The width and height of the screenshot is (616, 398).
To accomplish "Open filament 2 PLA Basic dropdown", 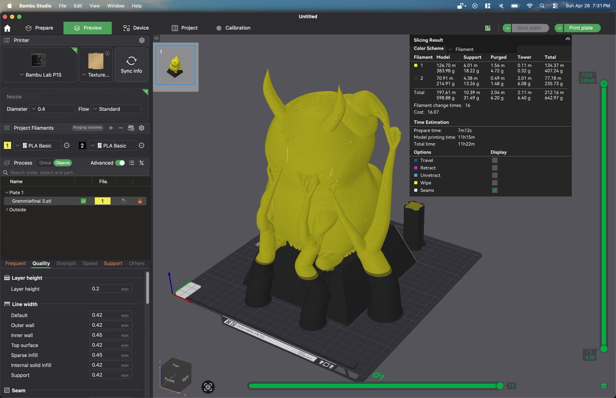I will (x=112, y=146).
